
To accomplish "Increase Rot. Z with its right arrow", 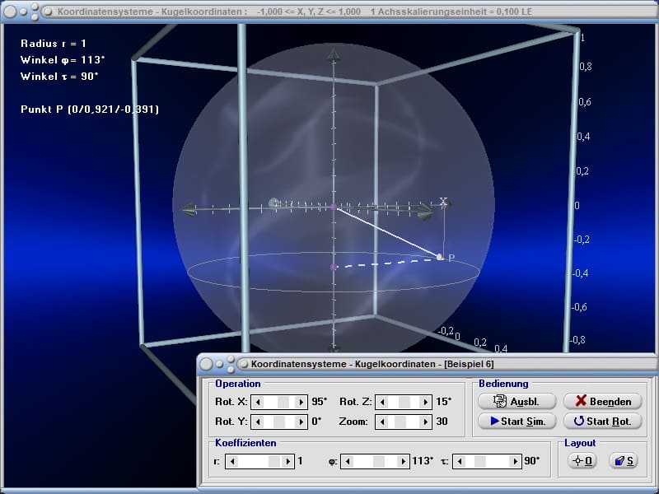I will point(425,402).
